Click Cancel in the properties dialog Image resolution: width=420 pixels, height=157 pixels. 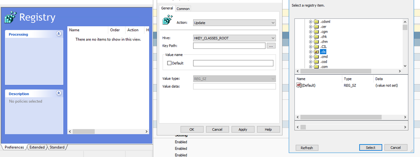tap(217, 129)
